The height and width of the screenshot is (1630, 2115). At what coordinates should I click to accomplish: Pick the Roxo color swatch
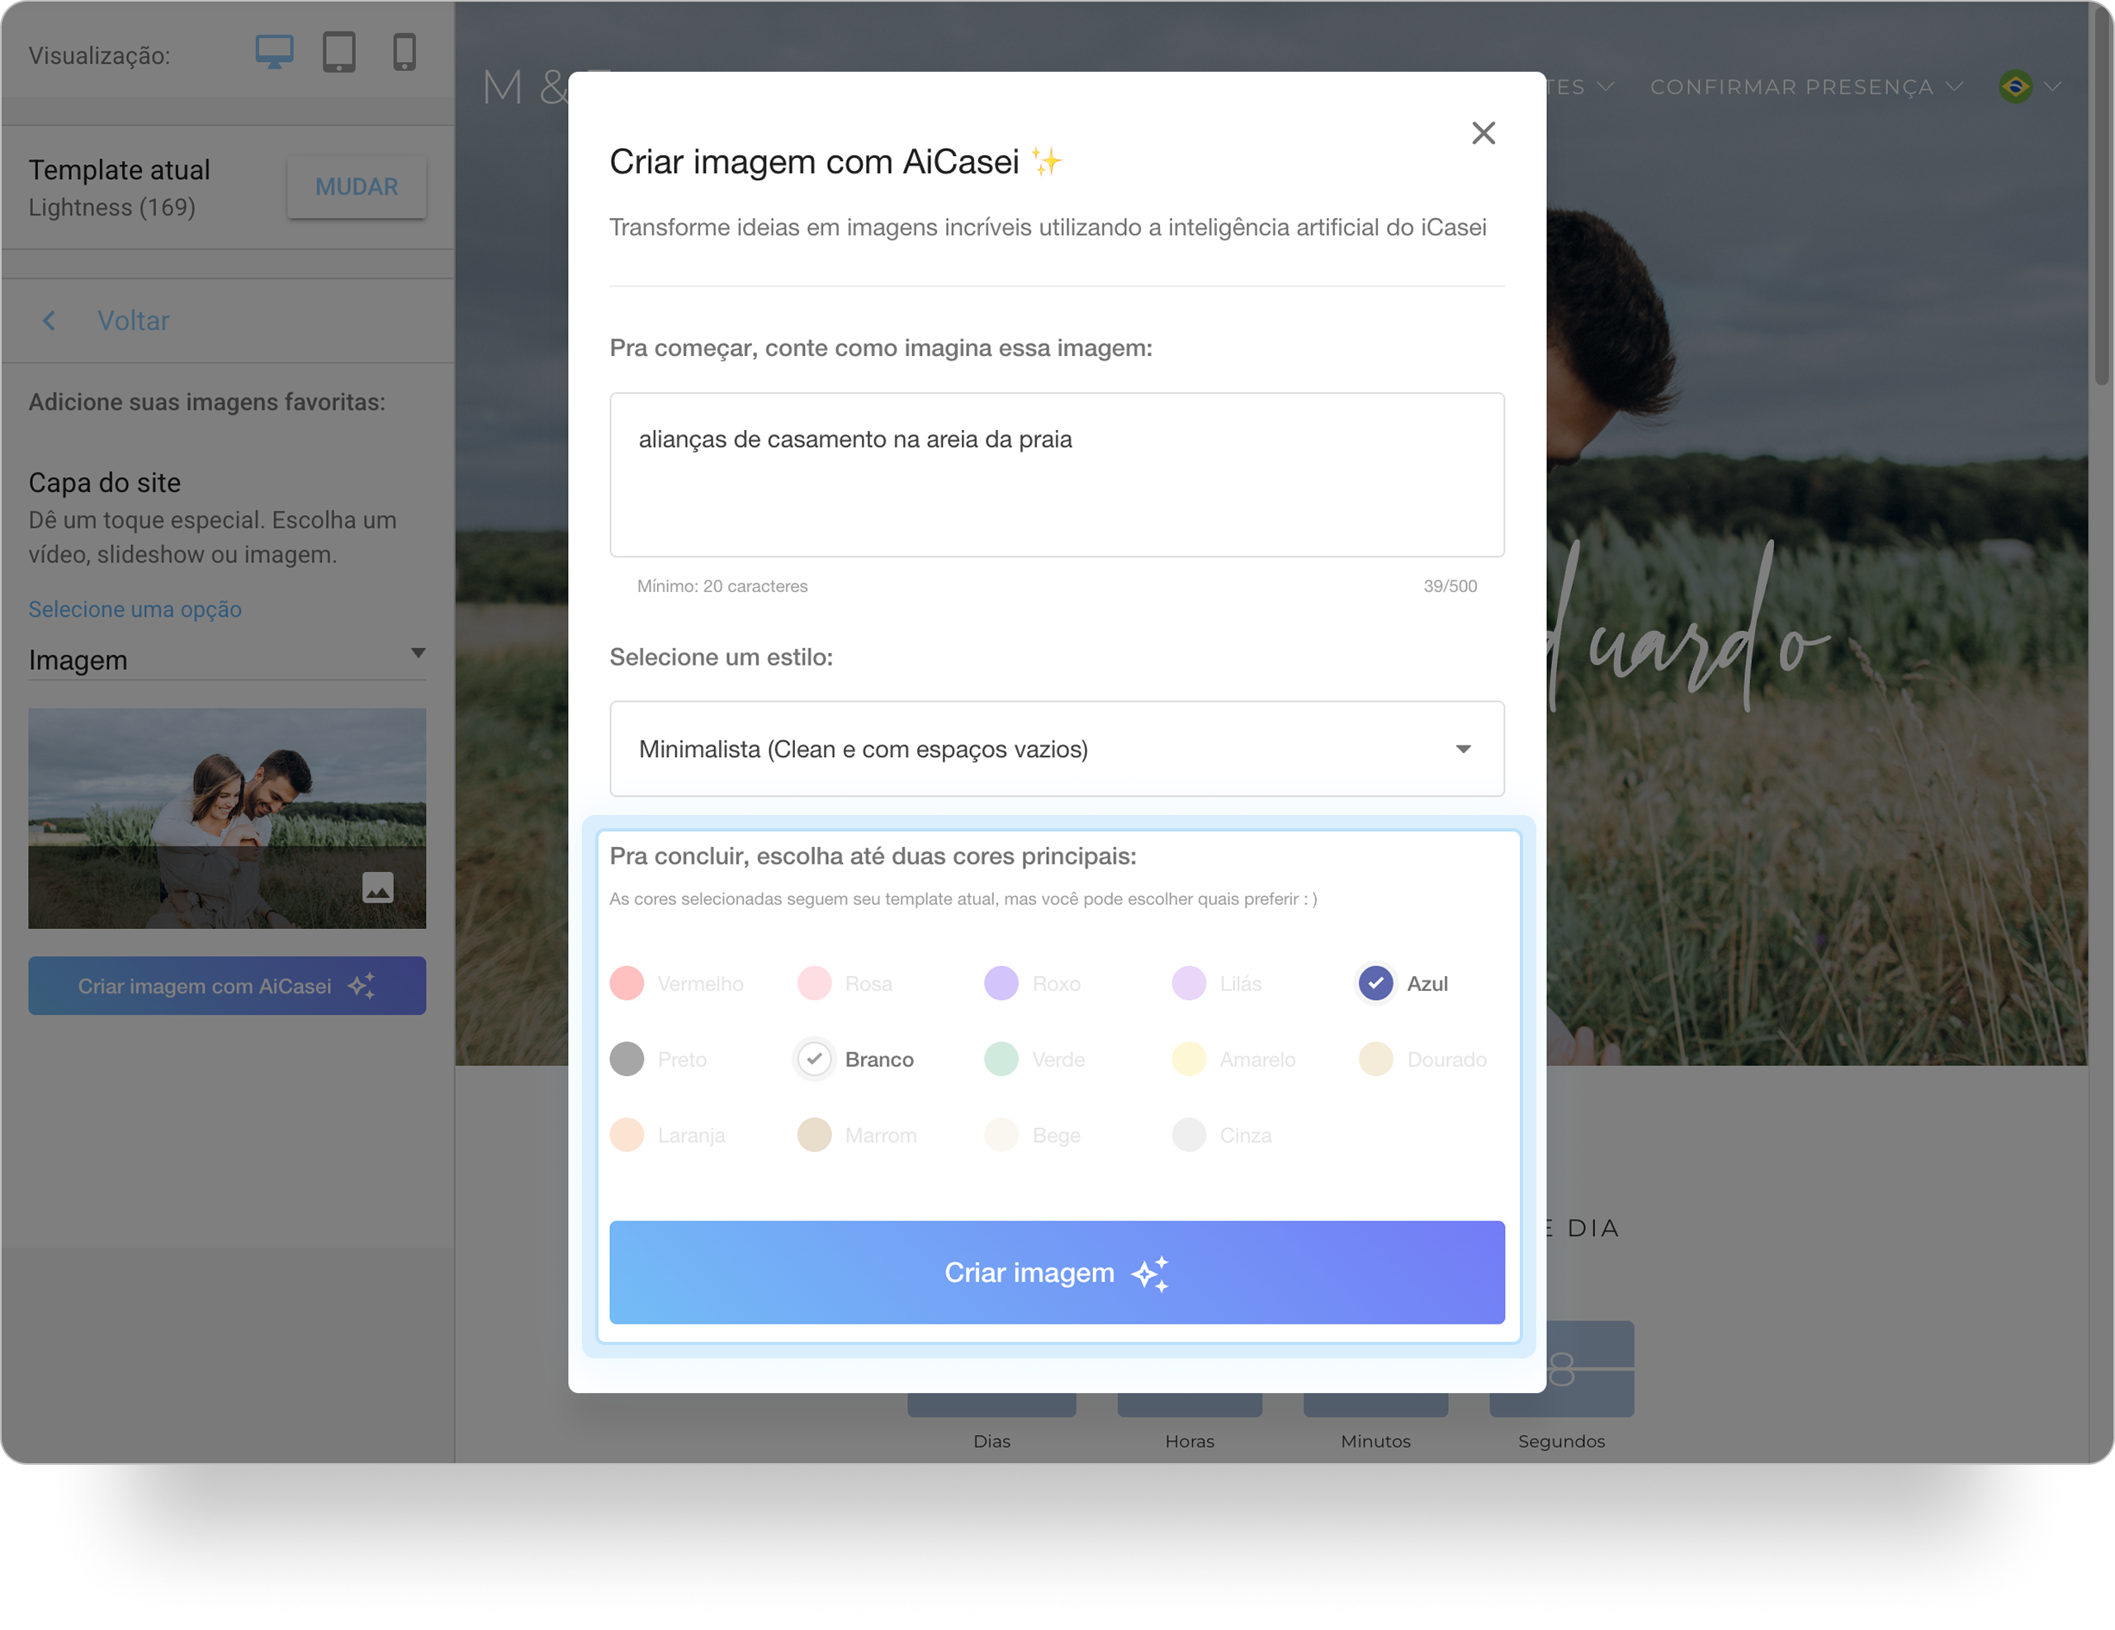point(1001,983)
